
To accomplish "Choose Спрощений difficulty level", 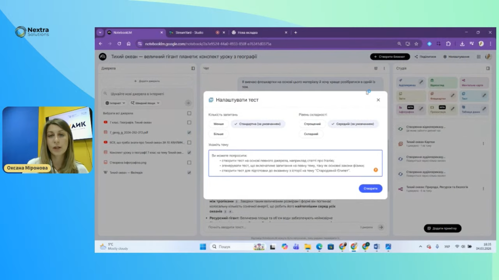I will pyautogui.click(x=312, y=124).
